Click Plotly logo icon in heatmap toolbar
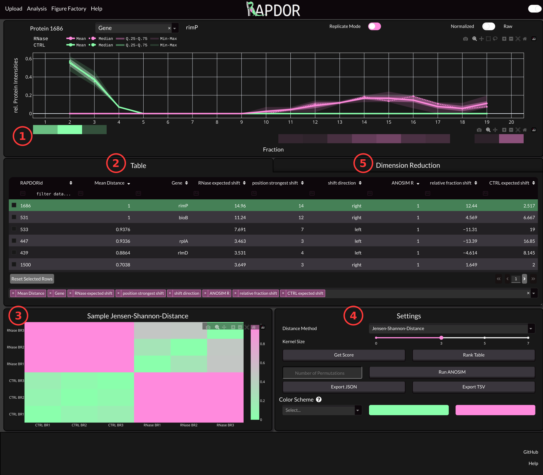Viewport: 543px width, 475px height. coord(263,327)
